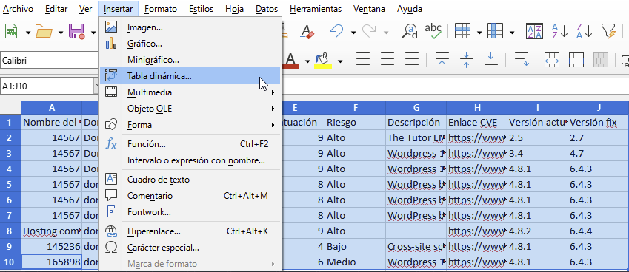The width and height of the screenshot is (629, 272).
Task: Center text horizontally in toolbar
Action: click(x=387, y=61)
